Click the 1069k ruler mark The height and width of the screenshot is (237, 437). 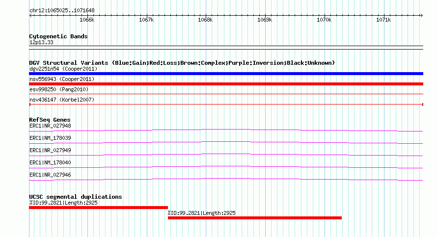pyautogui.click(x=265, y=20)
